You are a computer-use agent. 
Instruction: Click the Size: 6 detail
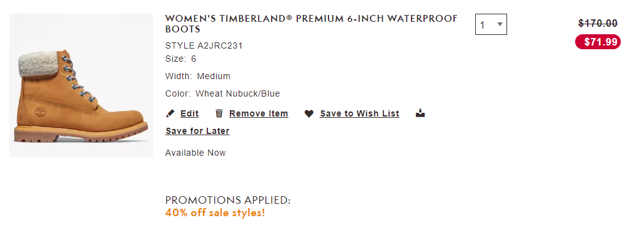click(180, 59)
